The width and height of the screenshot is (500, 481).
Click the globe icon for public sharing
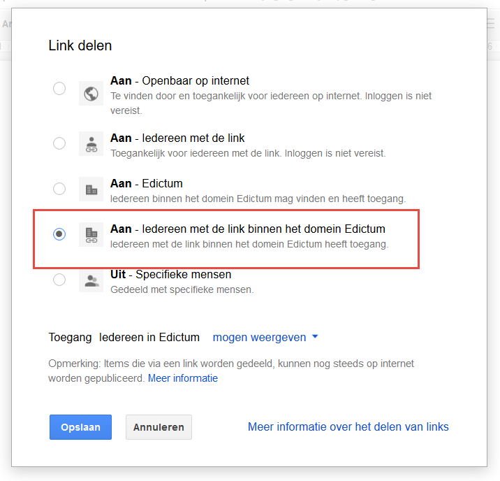pos(91,94)
